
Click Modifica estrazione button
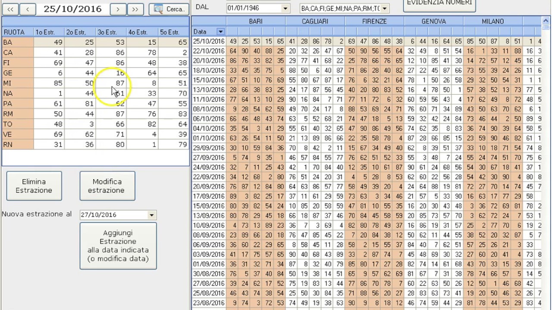click(107, 186)
